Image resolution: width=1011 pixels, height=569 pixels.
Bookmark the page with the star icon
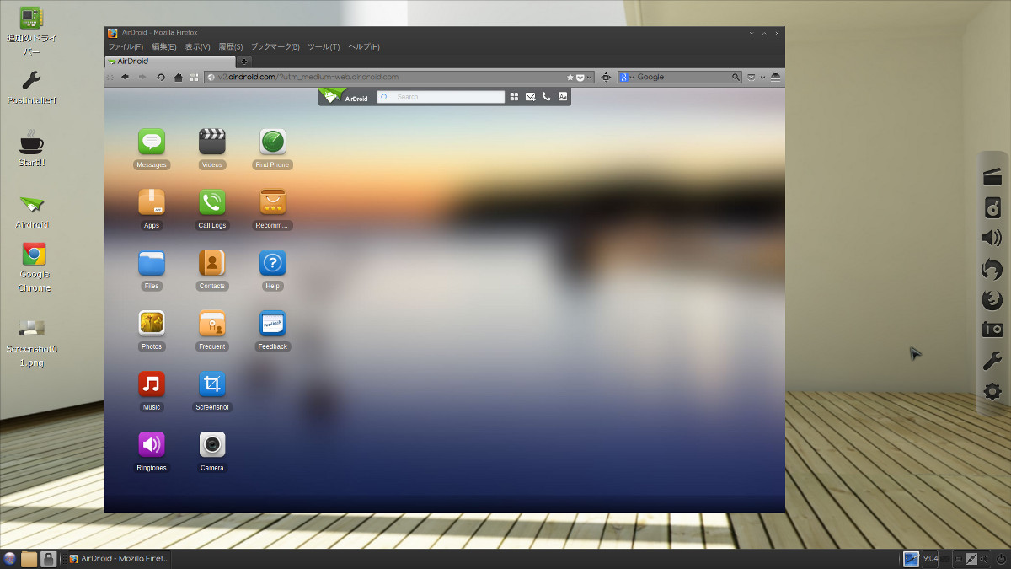(x=570, y=77)
